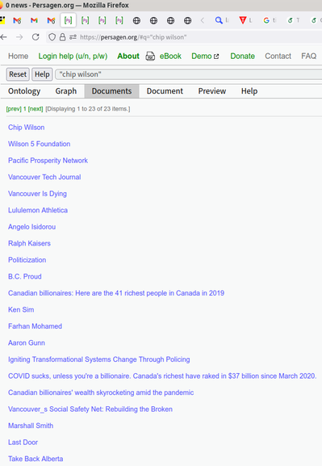Click the "chip wilson" search query field

coord(189,74)
